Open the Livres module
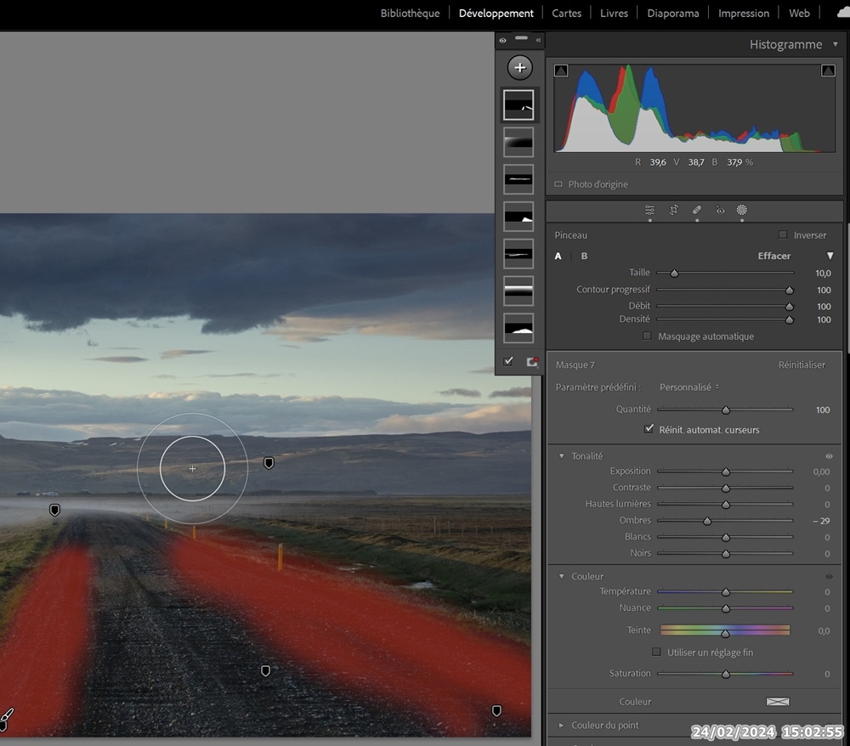Image resolution: width=850 pixels, height=746 pixels. (x=614, y=13)
